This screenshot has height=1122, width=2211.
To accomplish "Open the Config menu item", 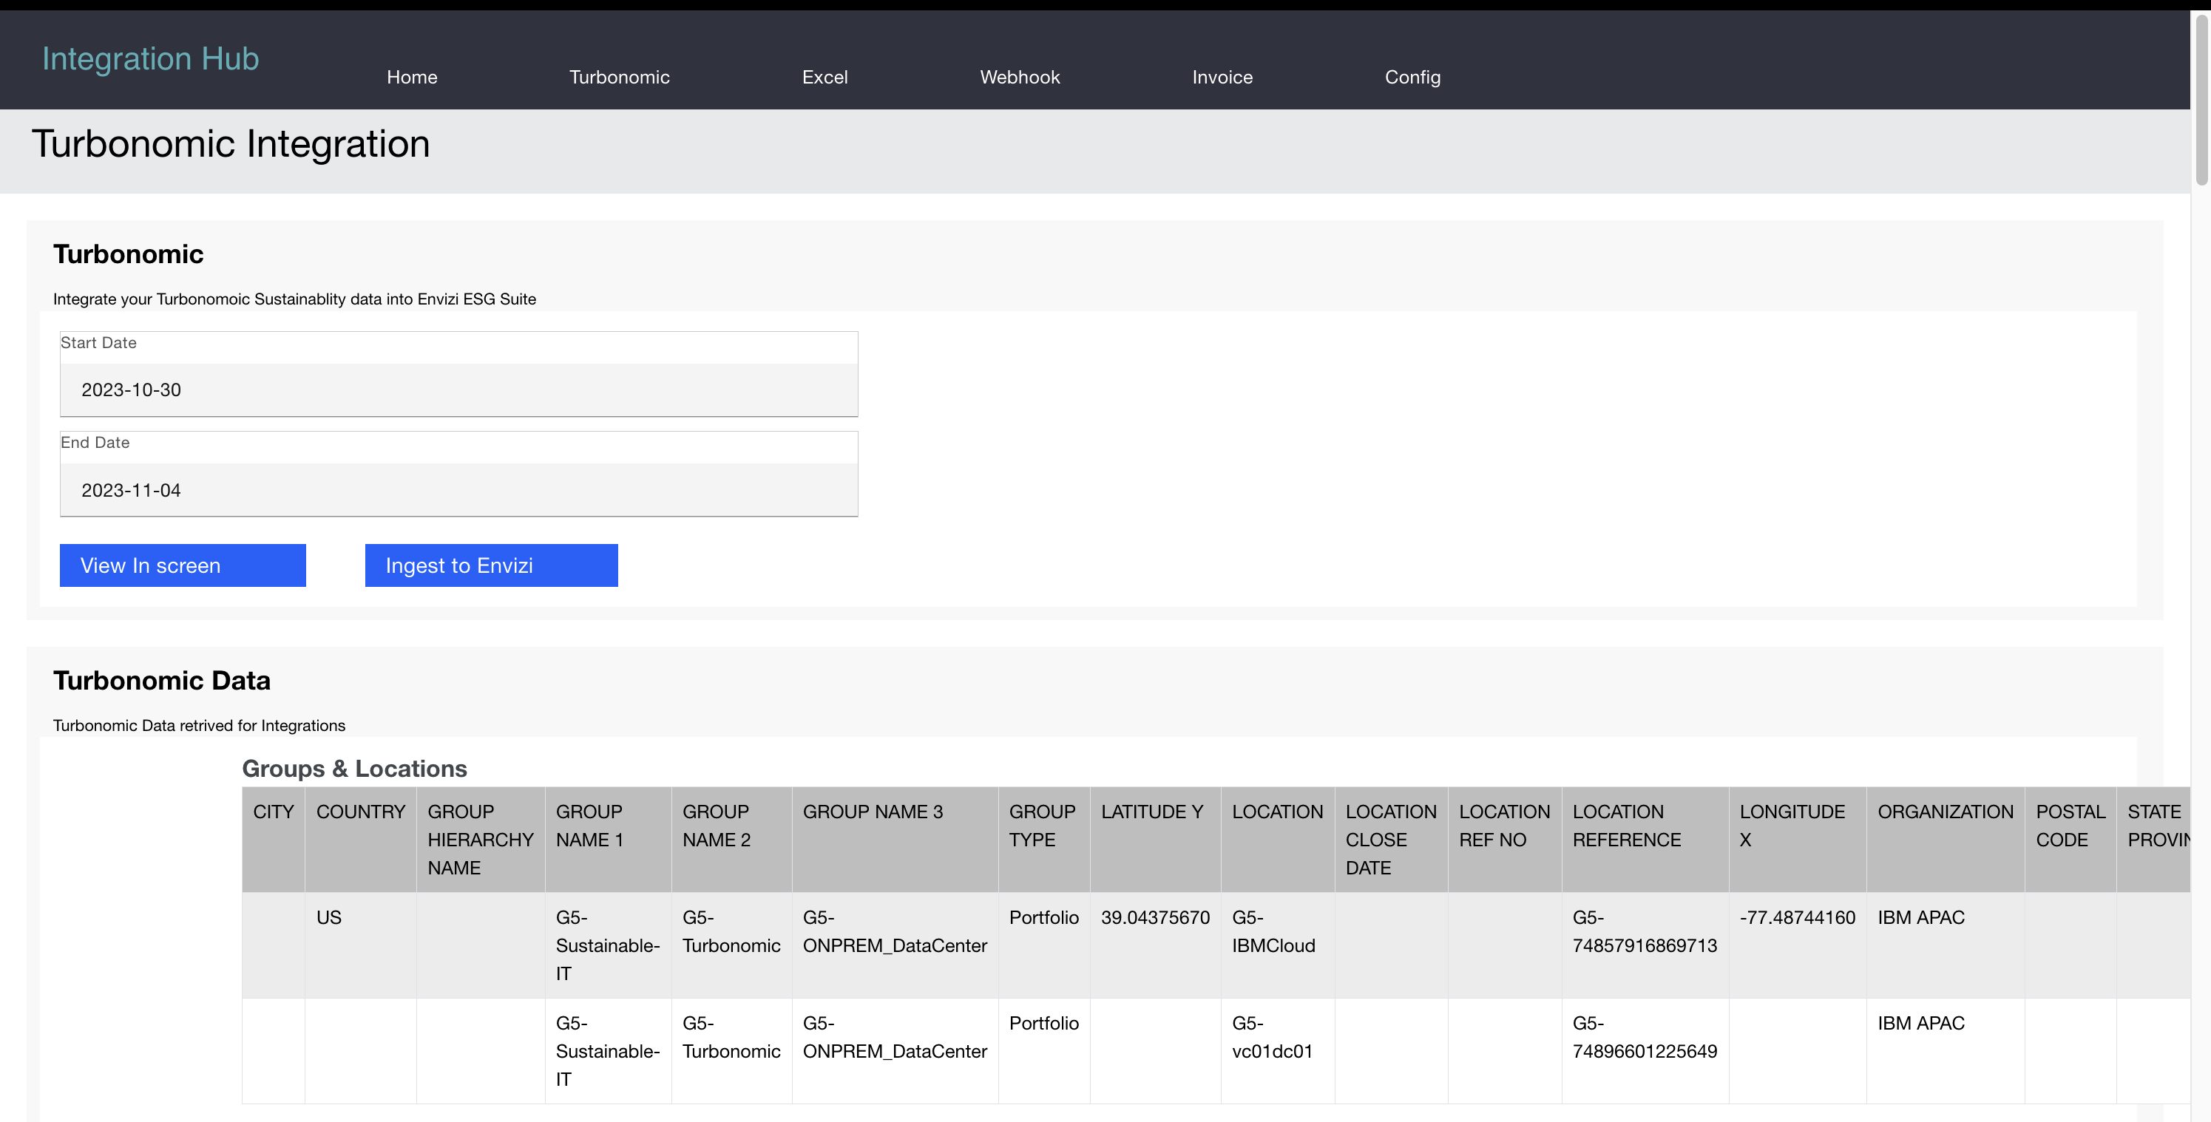I will pos(1412,77).
